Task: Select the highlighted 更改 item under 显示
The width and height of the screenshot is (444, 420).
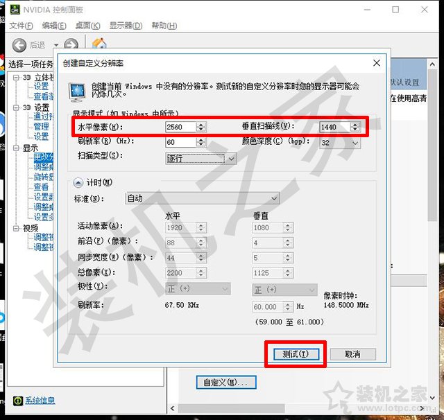Action: coord(43,157)
